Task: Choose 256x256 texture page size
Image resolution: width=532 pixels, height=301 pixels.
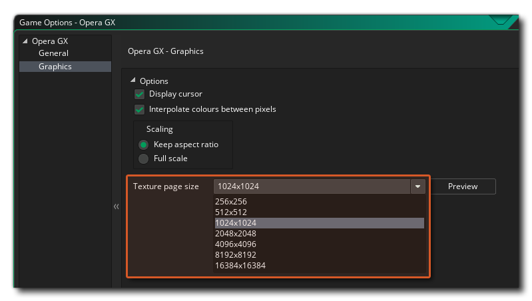Action: tap(320, 202)
